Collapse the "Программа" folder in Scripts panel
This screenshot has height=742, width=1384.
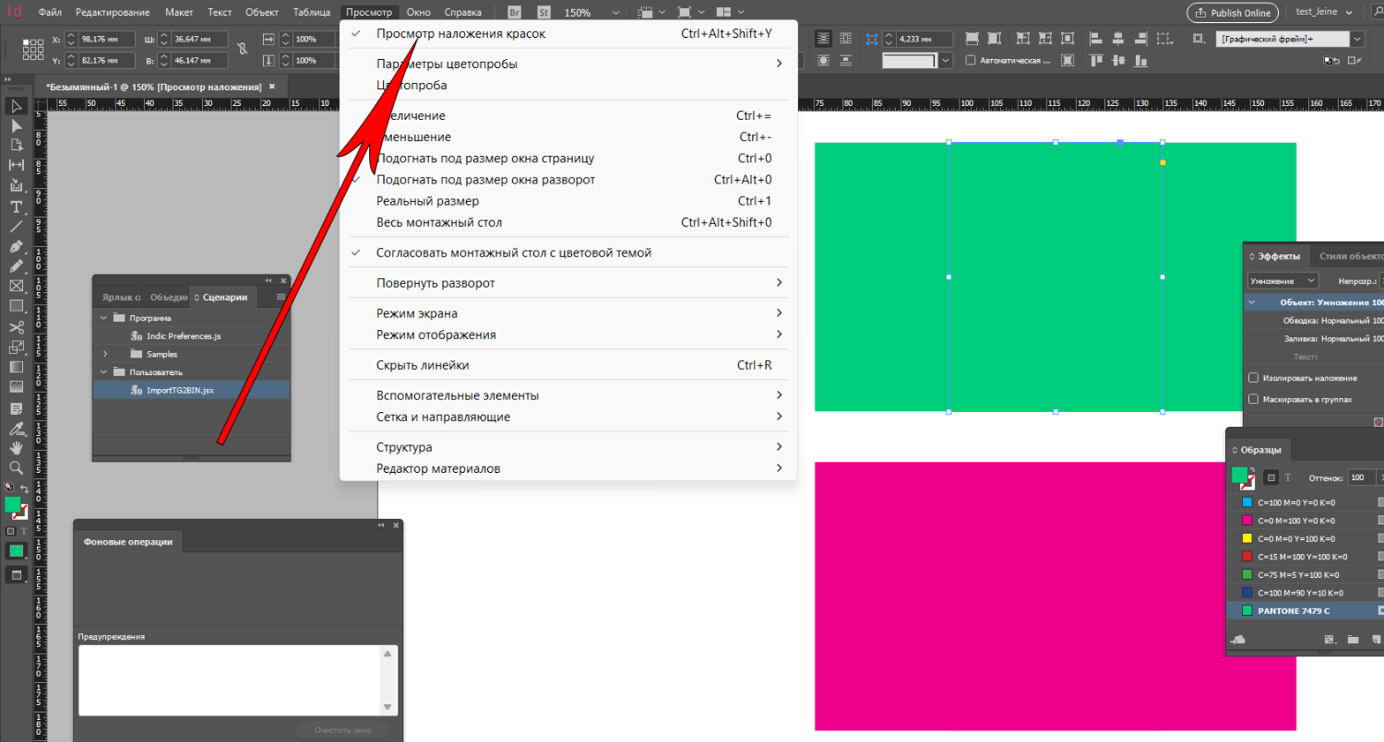point(103,318)
